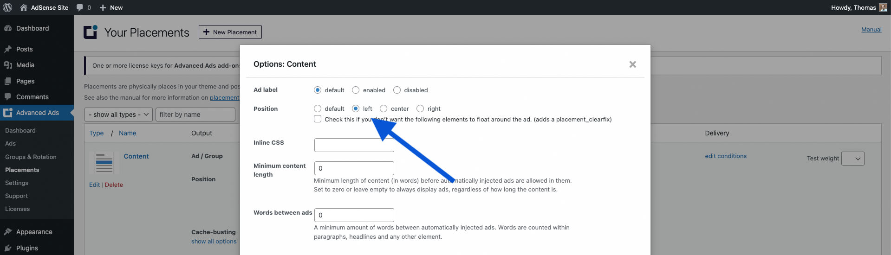Choose the right Position radio option
This screenshot has width=891, height=255.
420,108
